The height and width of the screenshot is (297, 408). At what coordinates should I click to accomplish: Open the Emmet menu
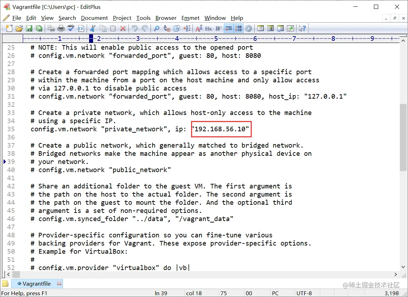pyautogui.click(x=190, y=18)
